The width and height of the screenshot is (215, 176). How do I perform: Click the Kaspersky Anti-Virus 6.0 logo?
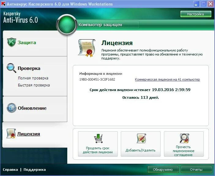[20, 17]
